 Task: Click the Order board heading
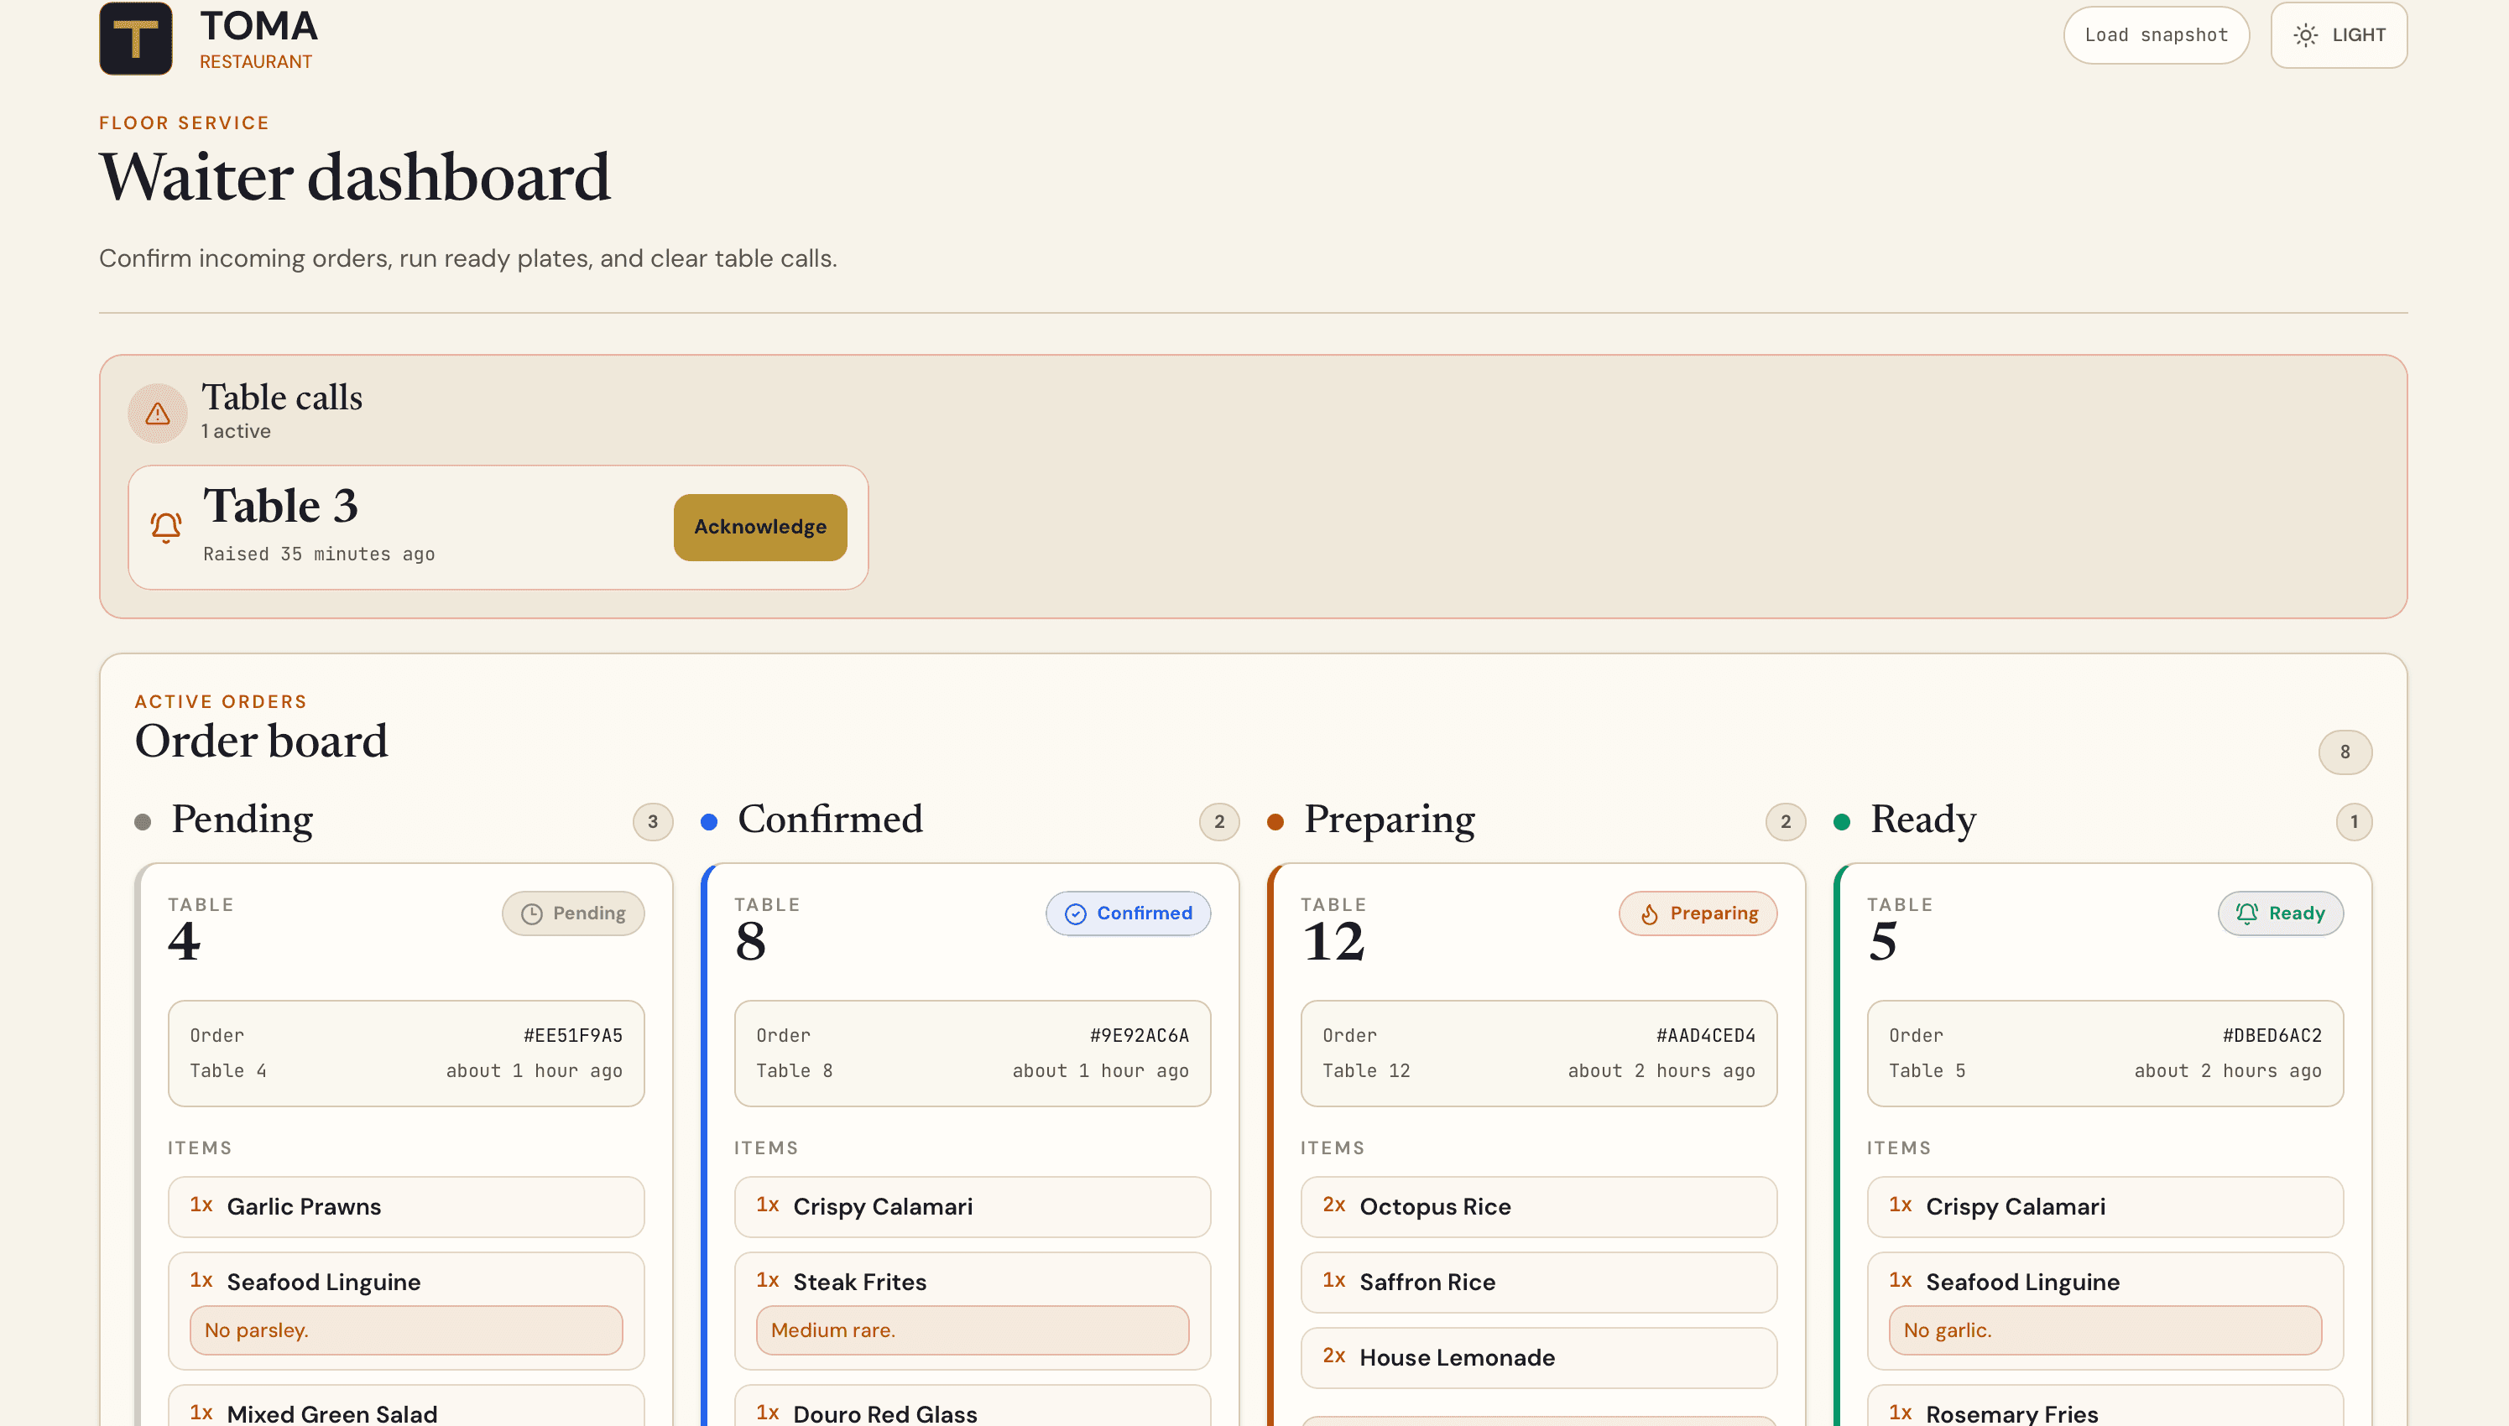click(x=262, y=741)
